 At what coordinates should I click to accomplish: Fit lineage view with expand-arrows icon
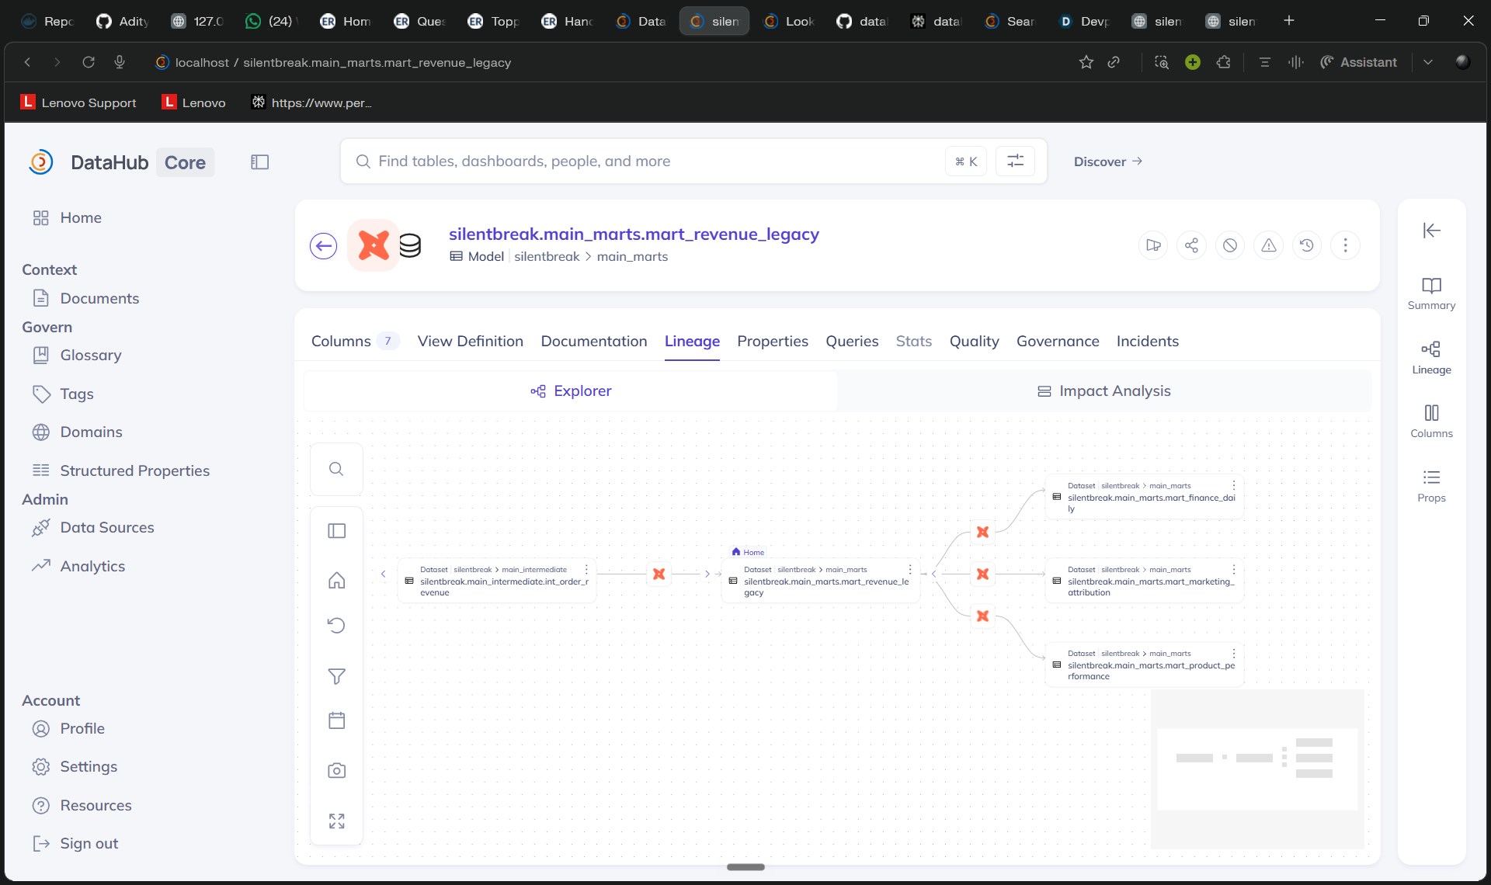(336, 821)
